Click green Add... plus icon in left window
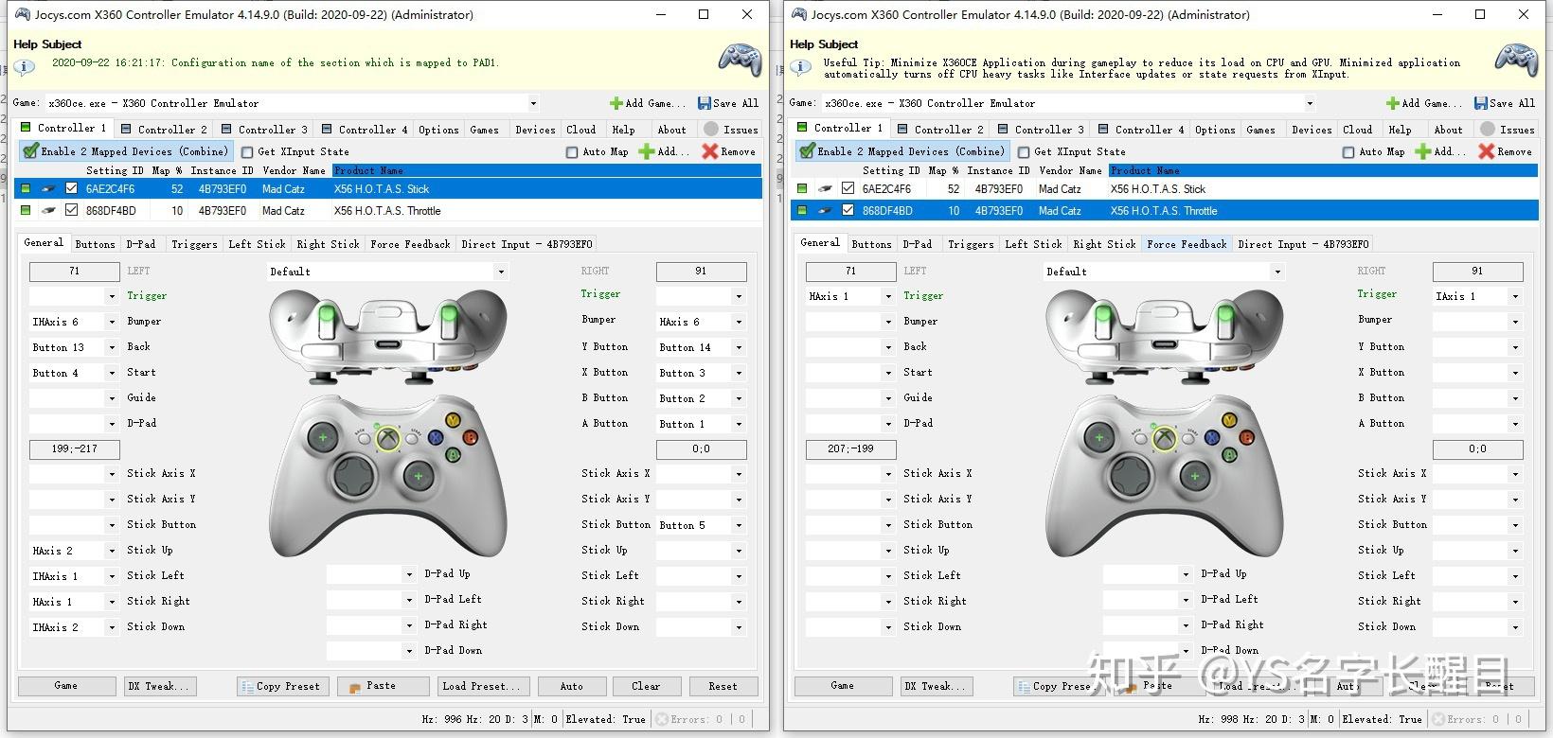Screen dimensions: 1553x738 pos(647,151)
